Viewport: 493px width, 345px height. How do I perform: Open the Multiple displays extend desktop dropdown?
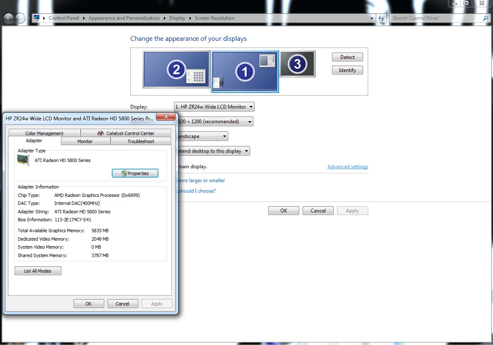point(214,151)
